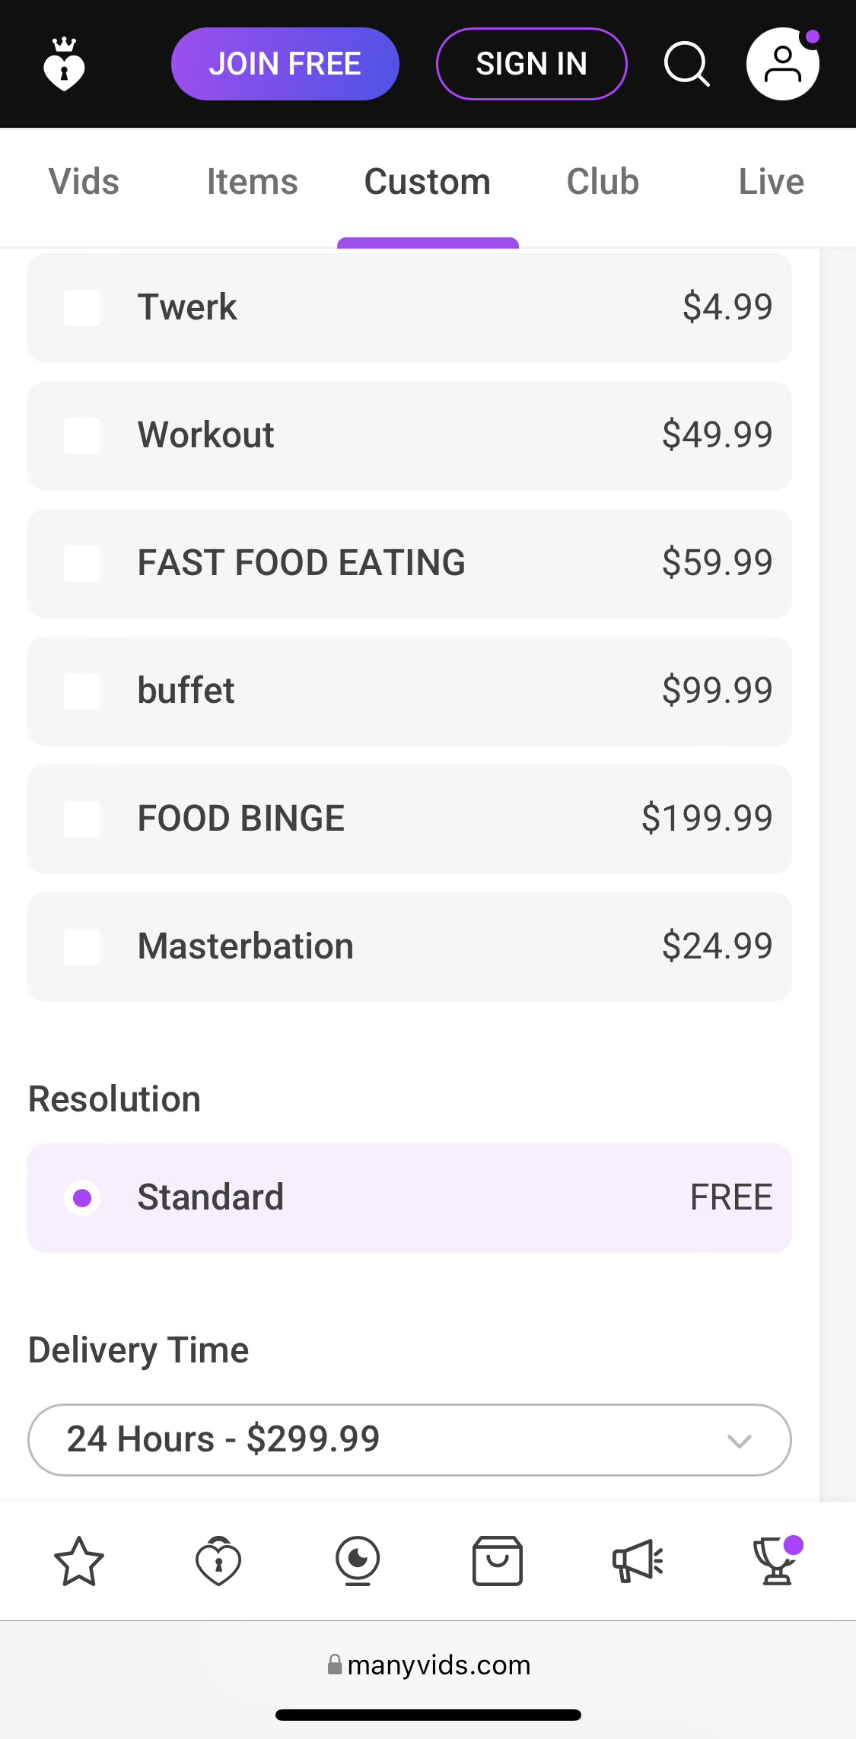The height and width of the screenshot is (1739, 856).
Task: Open the user profile avatar icon
Action: (782, 65)
